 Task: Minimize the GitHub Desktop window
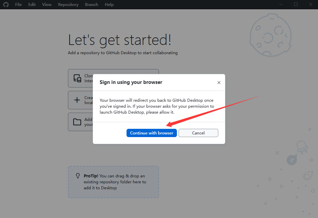[281, 5]
